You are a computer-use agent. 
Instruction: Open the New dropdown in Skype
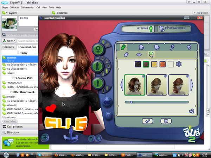(9, 41)
